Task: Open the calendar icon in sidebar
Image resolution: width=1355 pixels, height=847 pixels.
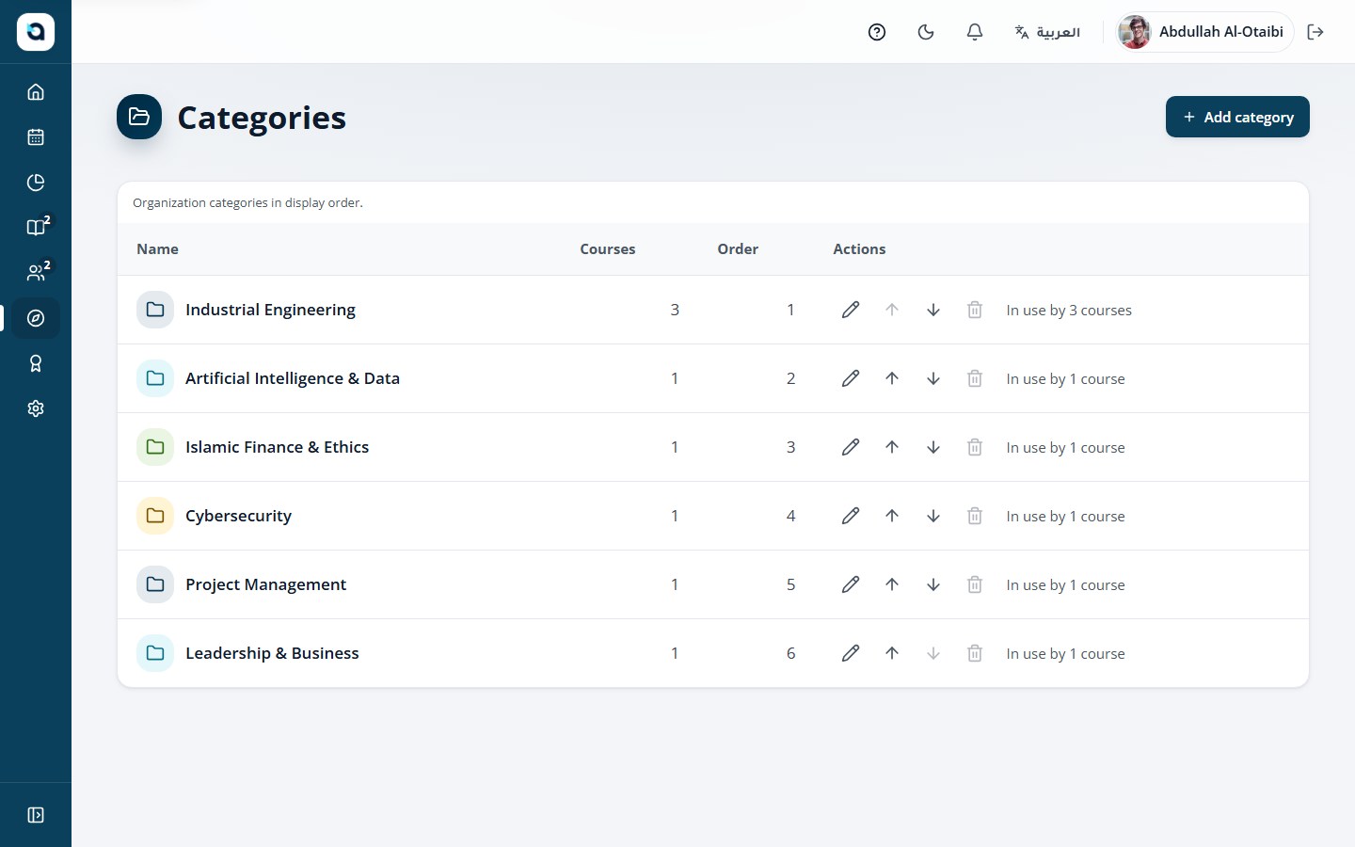Action: 36,137
